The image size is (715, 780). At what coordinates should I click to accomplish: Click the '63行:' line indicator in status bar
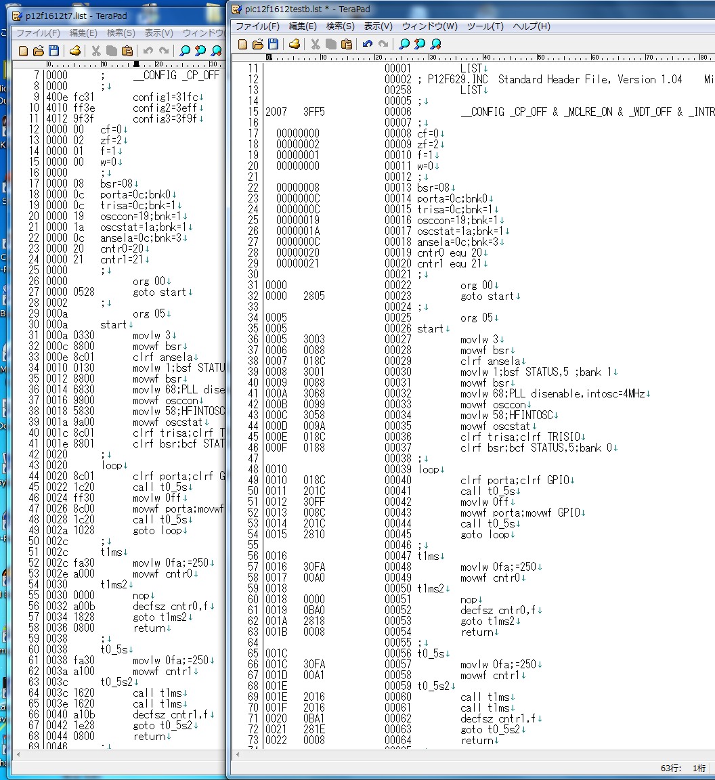672,768
